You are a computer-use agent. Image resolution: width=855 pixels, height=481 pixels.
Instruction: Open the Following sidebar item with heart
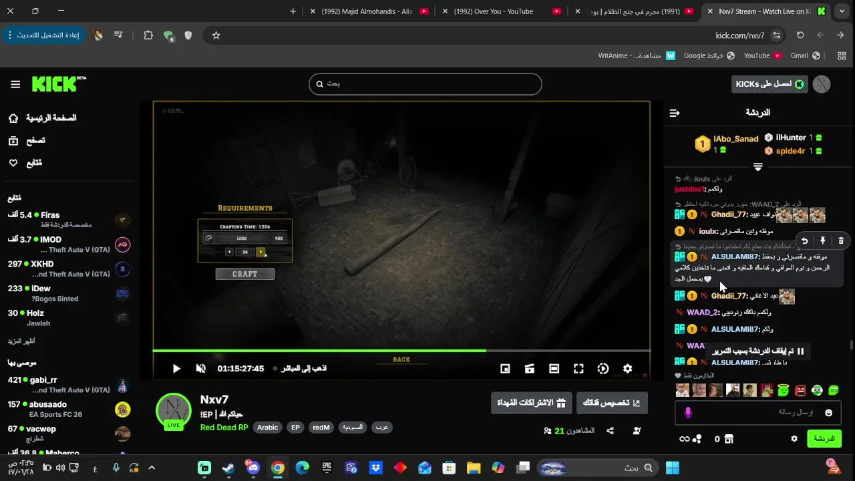coord(25,163)
